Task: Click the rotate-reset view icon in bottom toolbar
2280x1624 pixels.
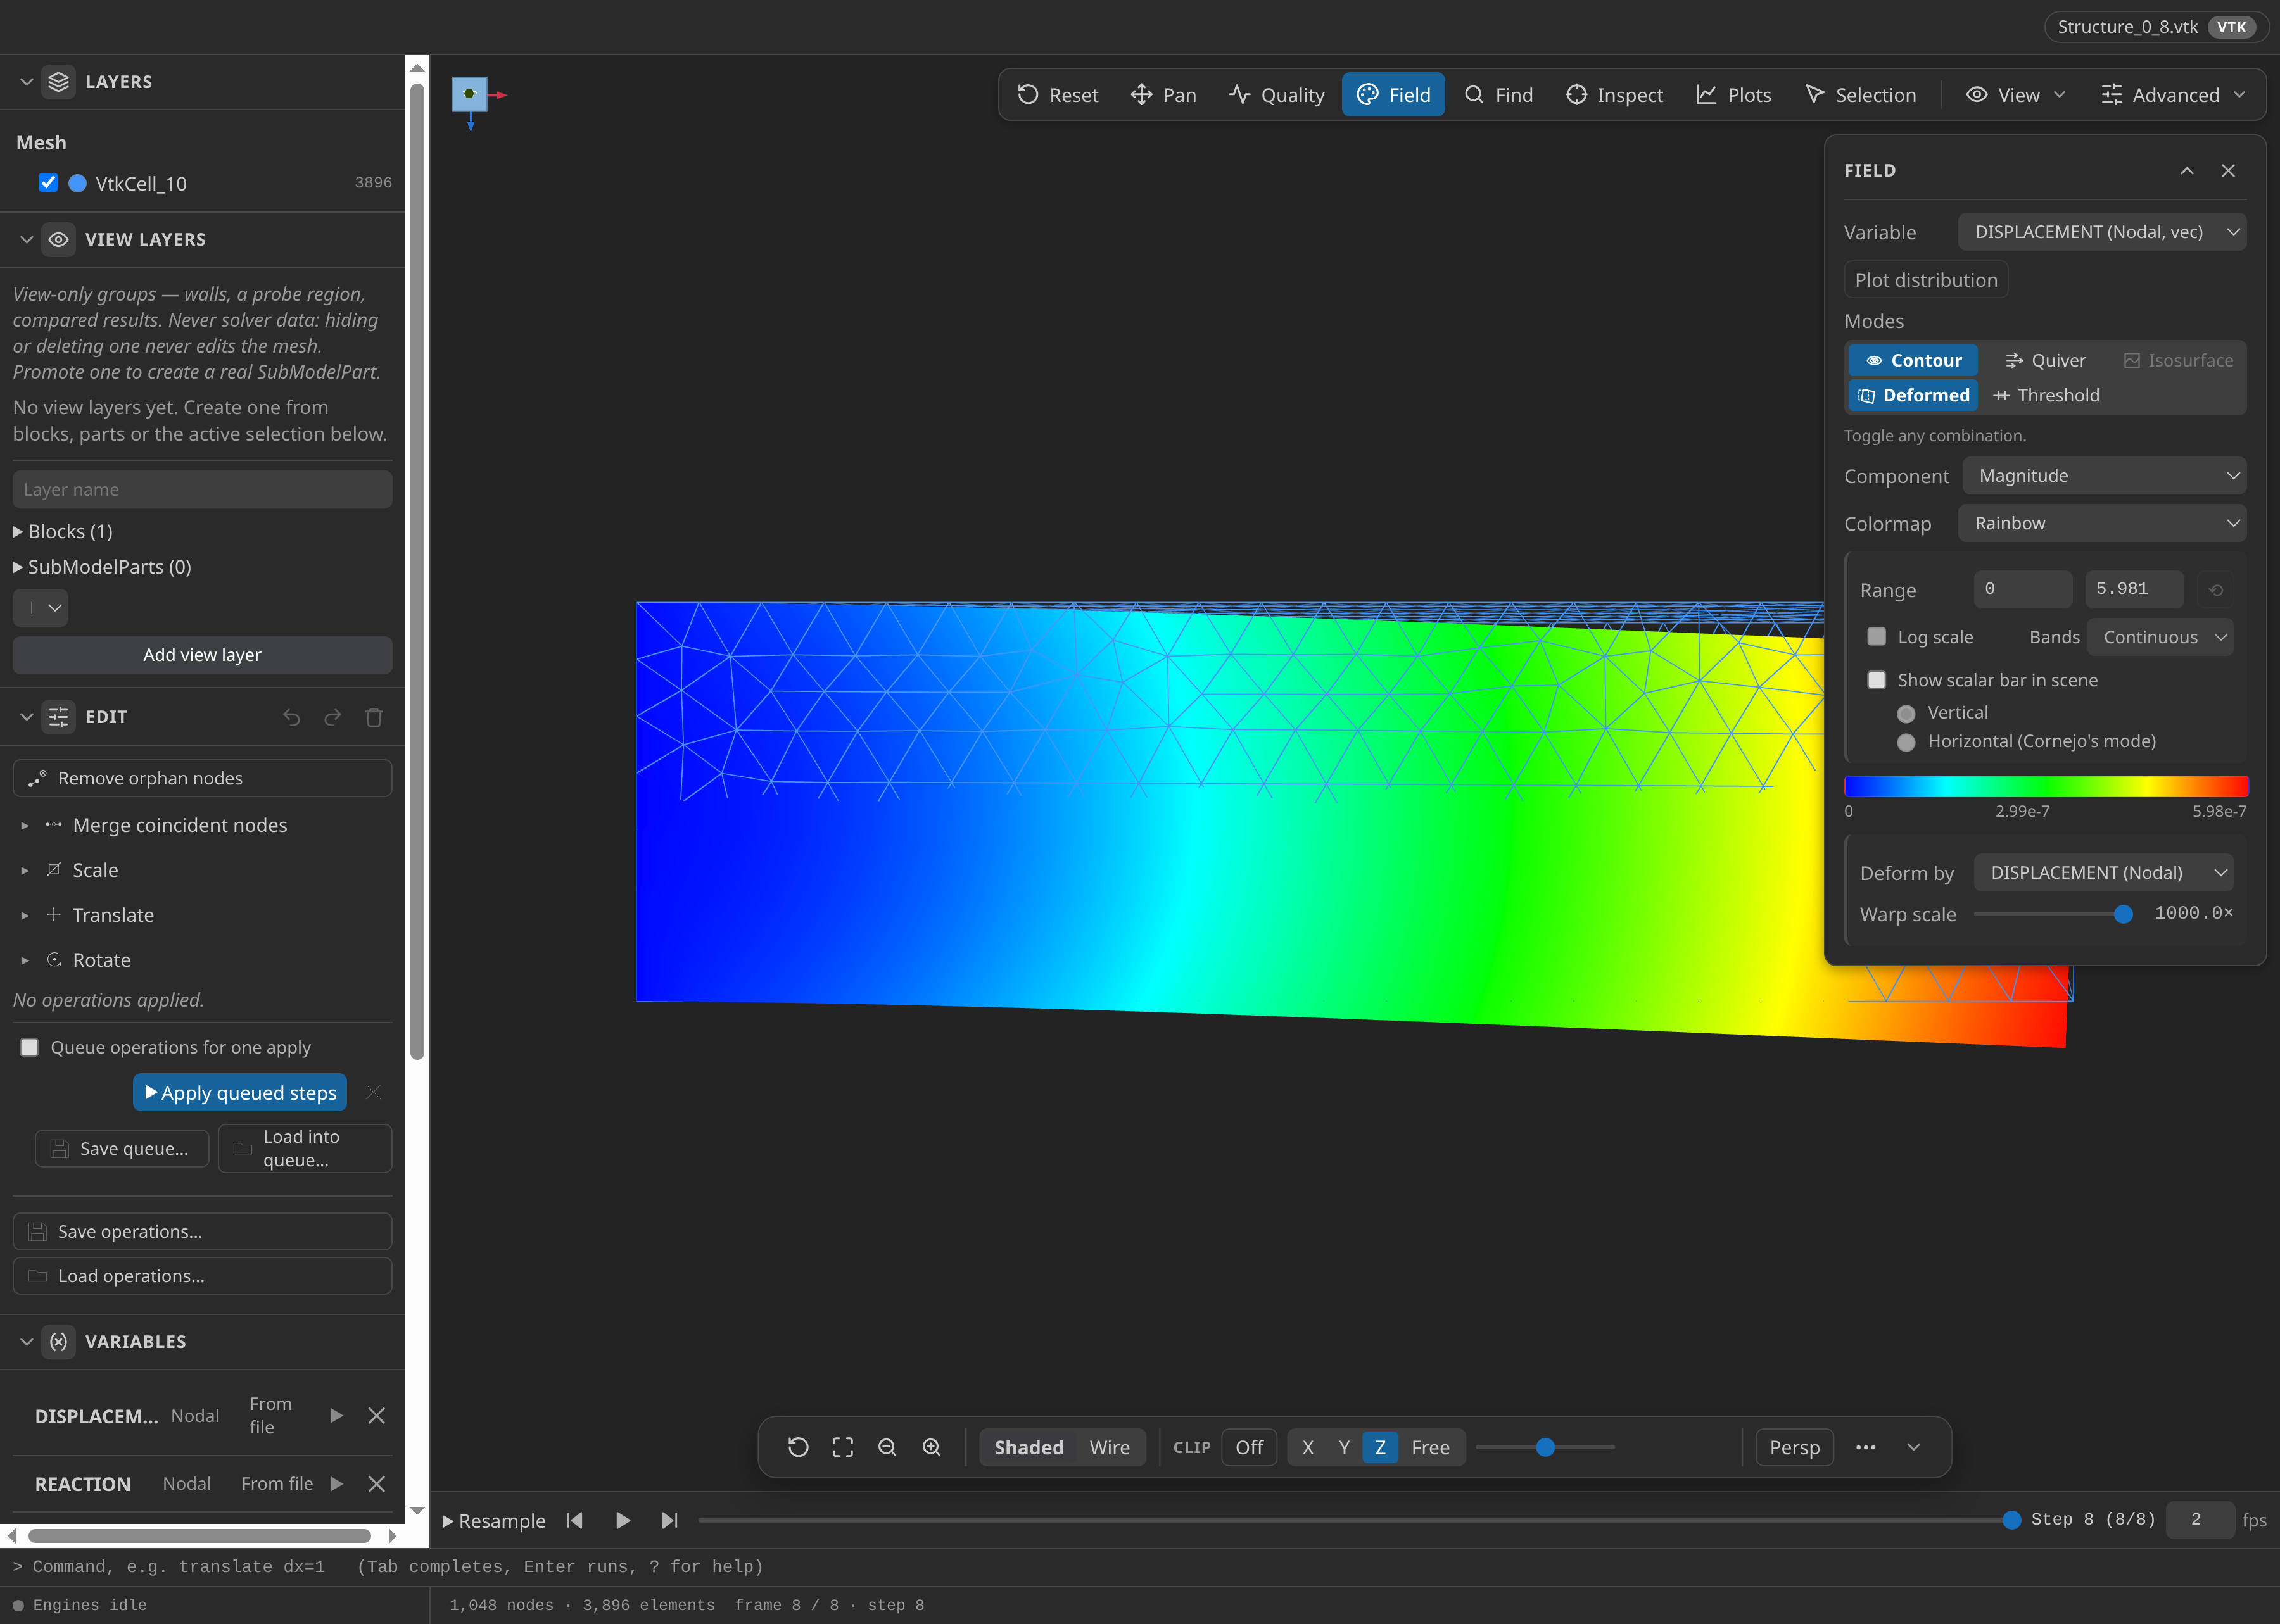Action: tap(798, 1447)
